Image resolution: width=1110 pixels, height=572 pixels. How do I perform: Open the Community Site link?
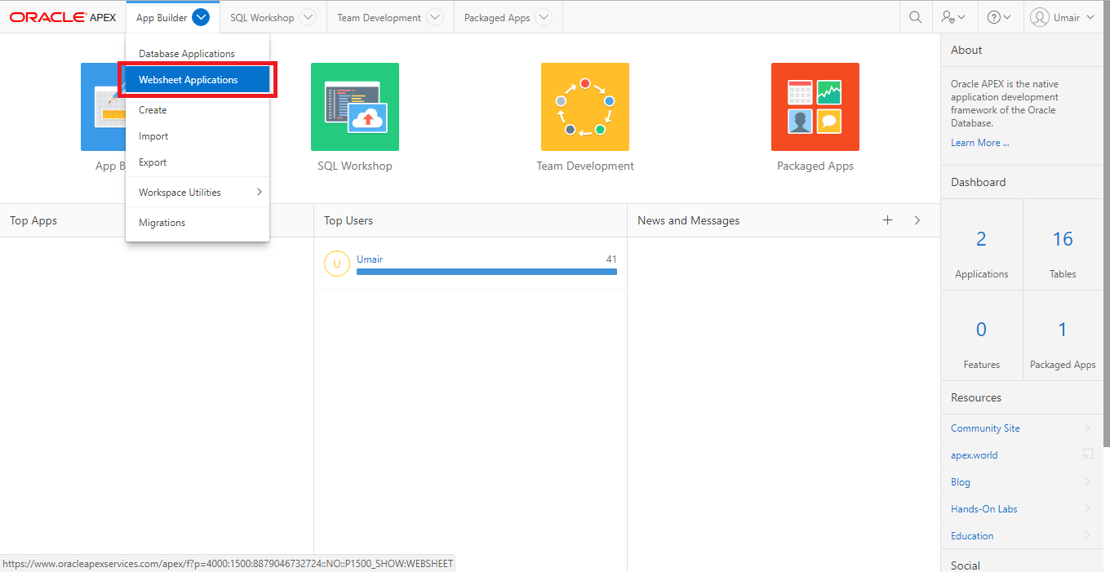(985, 428)
